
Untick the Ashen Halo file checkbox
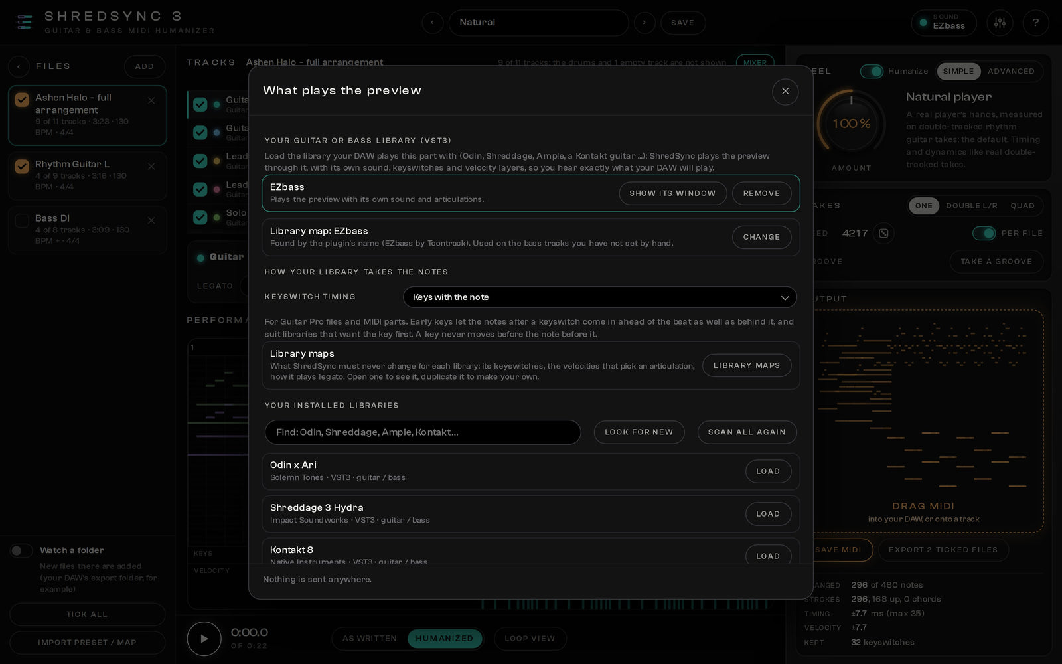pyautogui.click(x=22, y=100)
